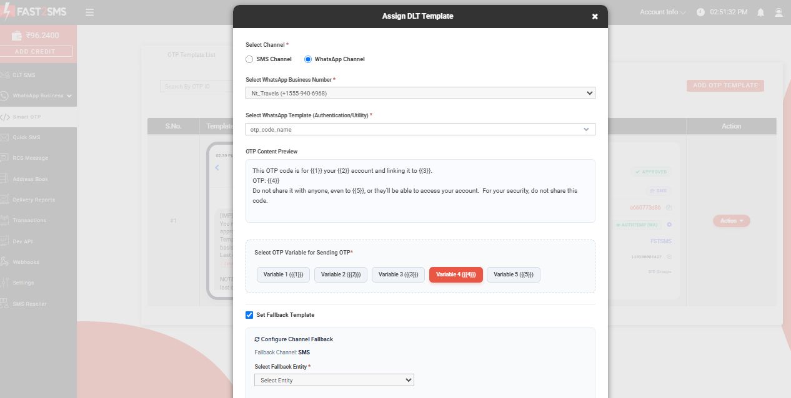Choose Variable 1 ({{1}}) for OTP

[284, 274]
